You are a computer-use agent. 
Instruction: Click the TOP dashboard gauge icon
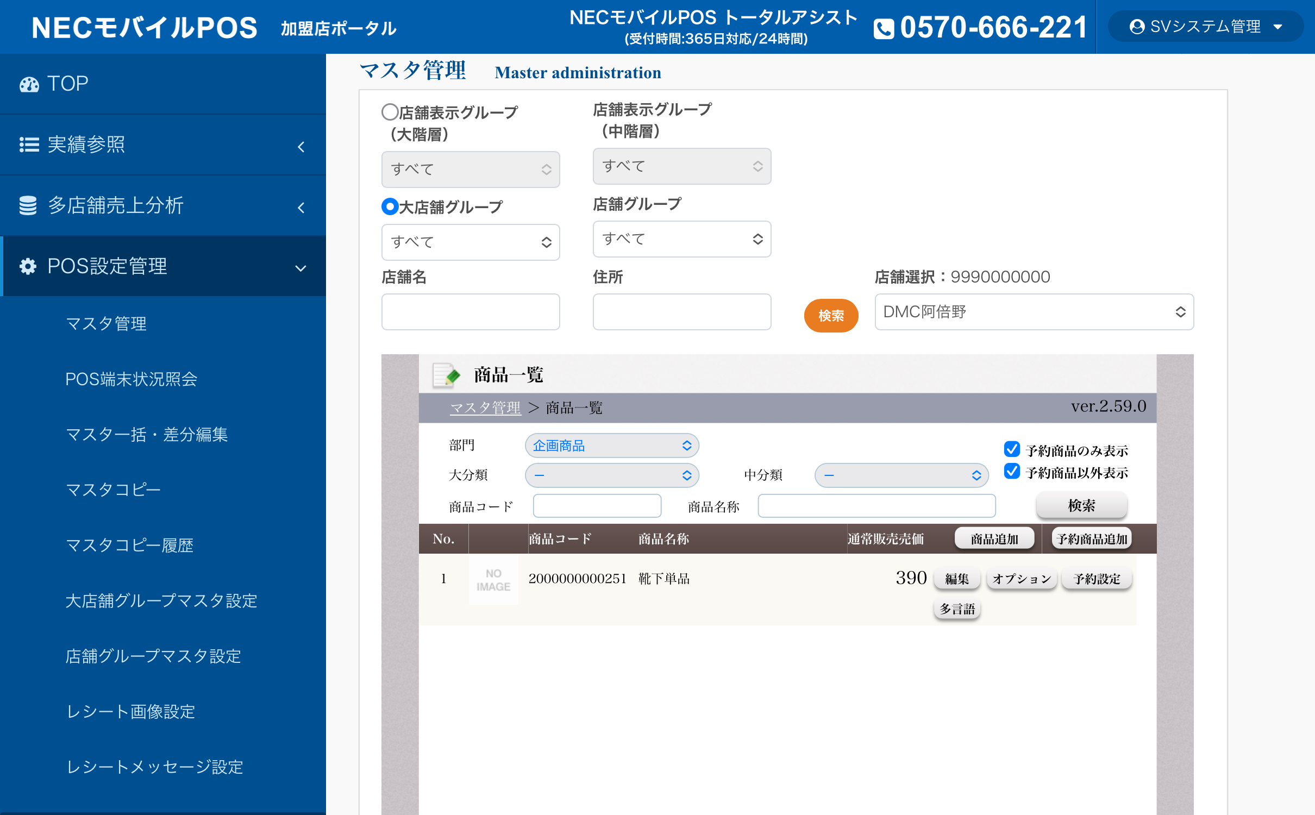pyautogui.click(x=29, y=84)
